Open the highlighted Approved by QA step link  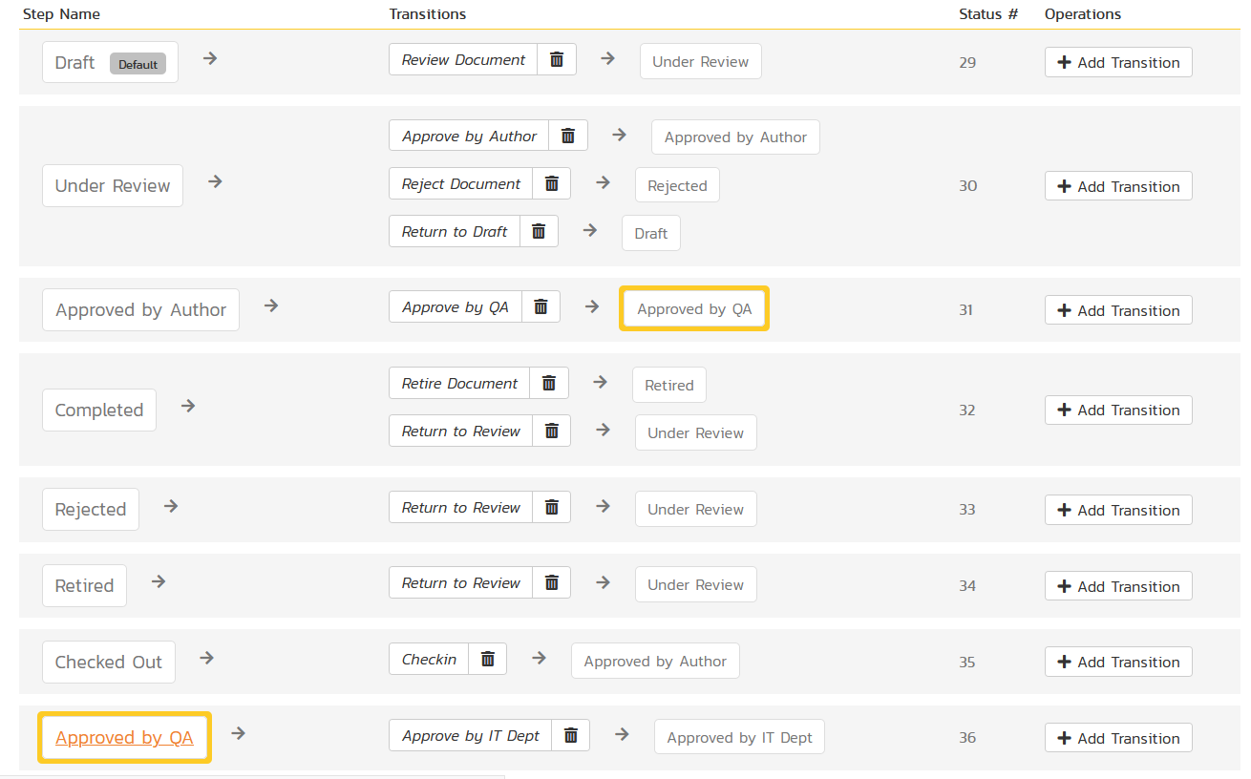coord(124,738)
